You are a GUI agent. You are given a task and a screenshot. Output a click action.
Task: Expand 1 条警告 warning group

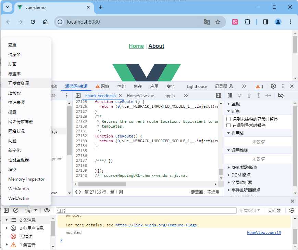click(x=7, y=245)
